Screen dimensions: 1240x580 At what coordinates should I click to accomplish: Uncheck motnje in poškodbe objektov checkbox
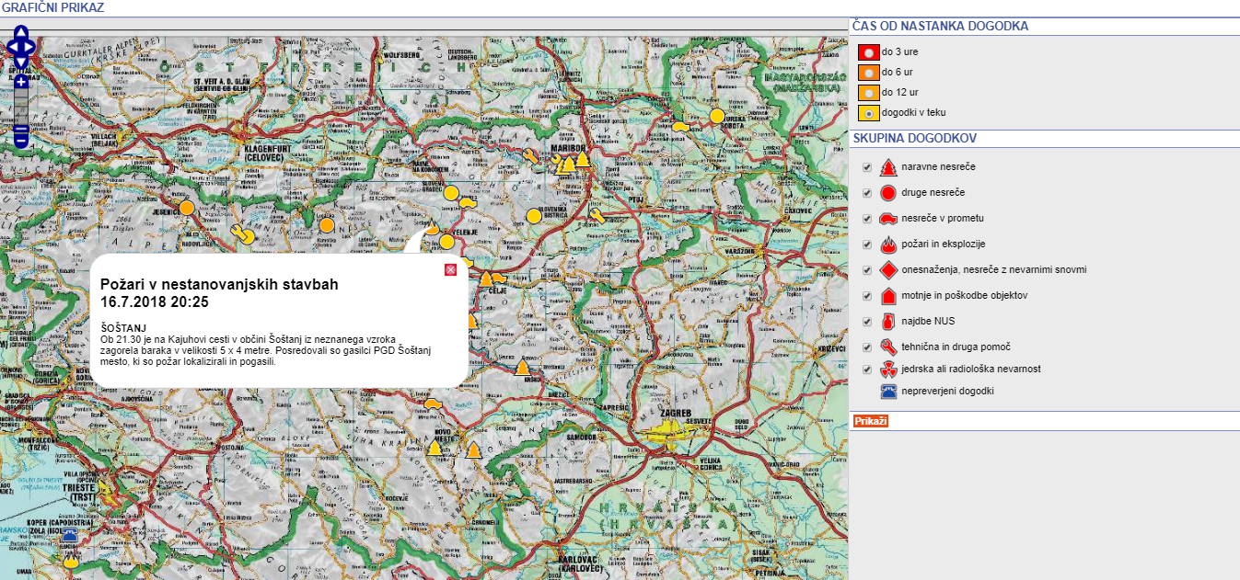[867, 296]
